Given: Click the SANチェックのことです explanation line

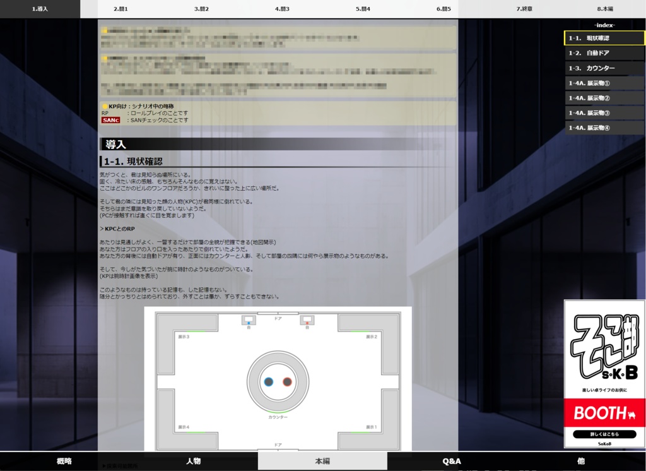Looking at the screenshot, I should pyautogui.click(x=159, y=120).
